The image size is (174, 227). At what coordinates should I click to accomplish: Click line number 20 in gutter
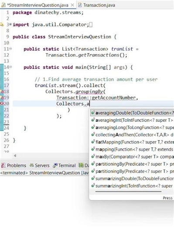[7, 103]
